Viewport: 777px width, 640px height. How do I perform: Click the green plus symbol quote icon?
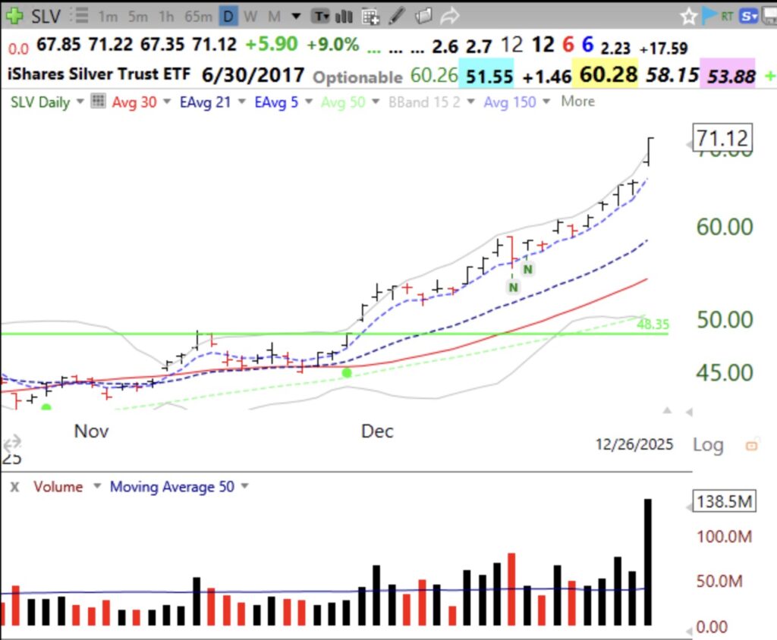[14, 15]
